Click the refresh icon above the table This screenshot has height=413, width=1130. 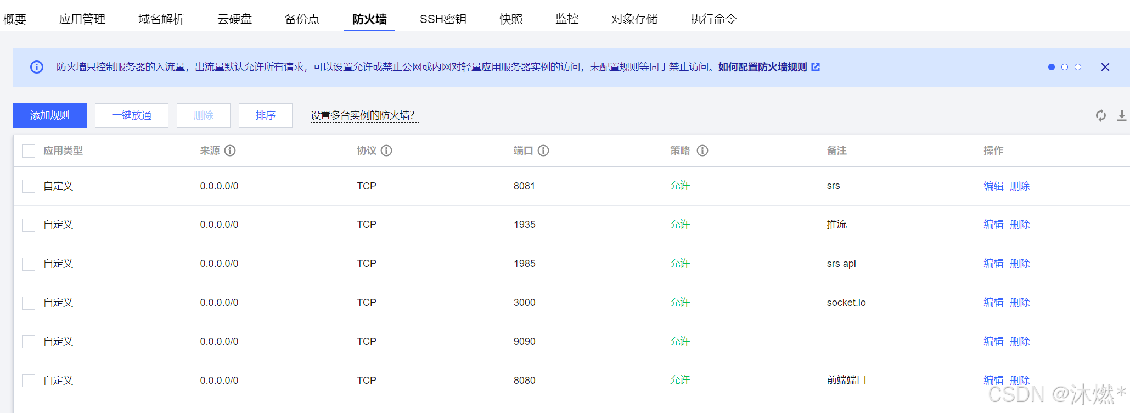tap(1101, 115)
